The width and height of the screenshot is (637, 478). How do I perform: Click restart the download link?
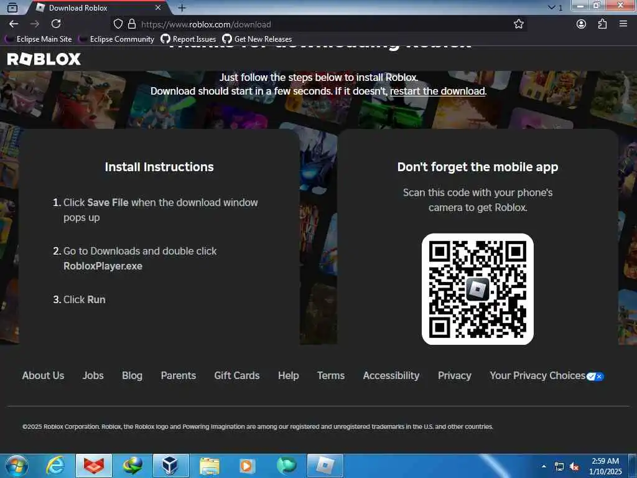pyautogui.click(x=437, y=91)
